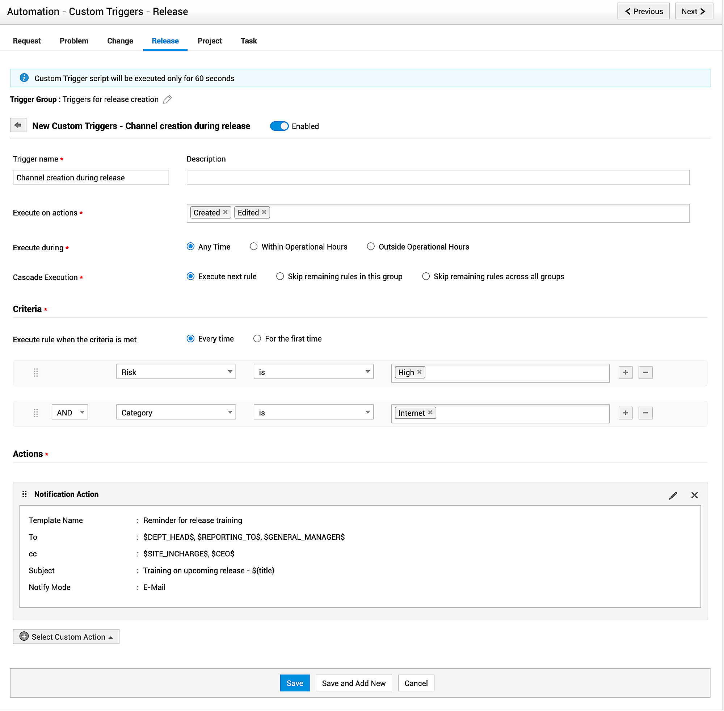
Task: Click the Notification Action drag handle
Action: 25,494
